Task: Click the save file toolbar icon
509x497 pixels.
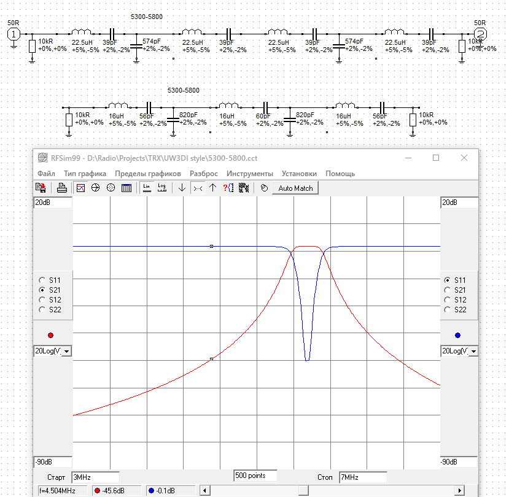Action: coord(41,188)
